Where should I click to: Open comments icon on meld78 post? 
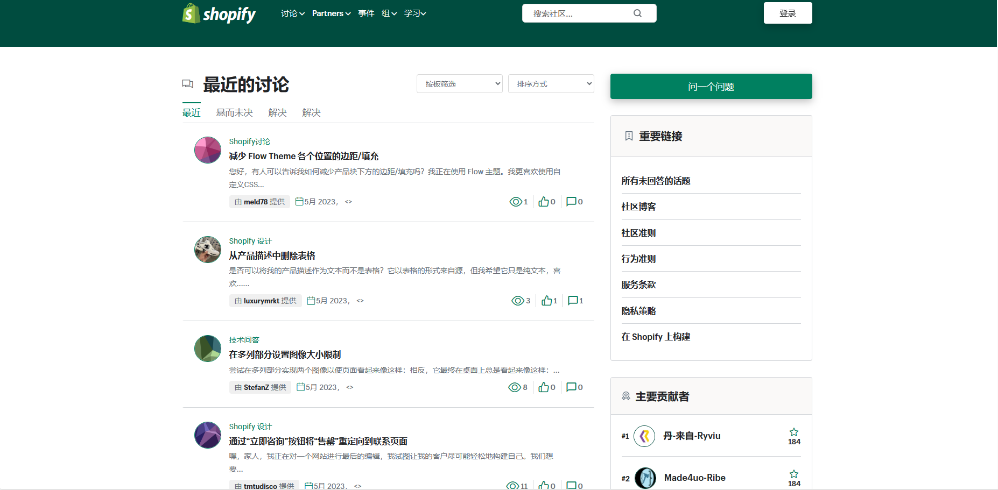coord(571,202)
